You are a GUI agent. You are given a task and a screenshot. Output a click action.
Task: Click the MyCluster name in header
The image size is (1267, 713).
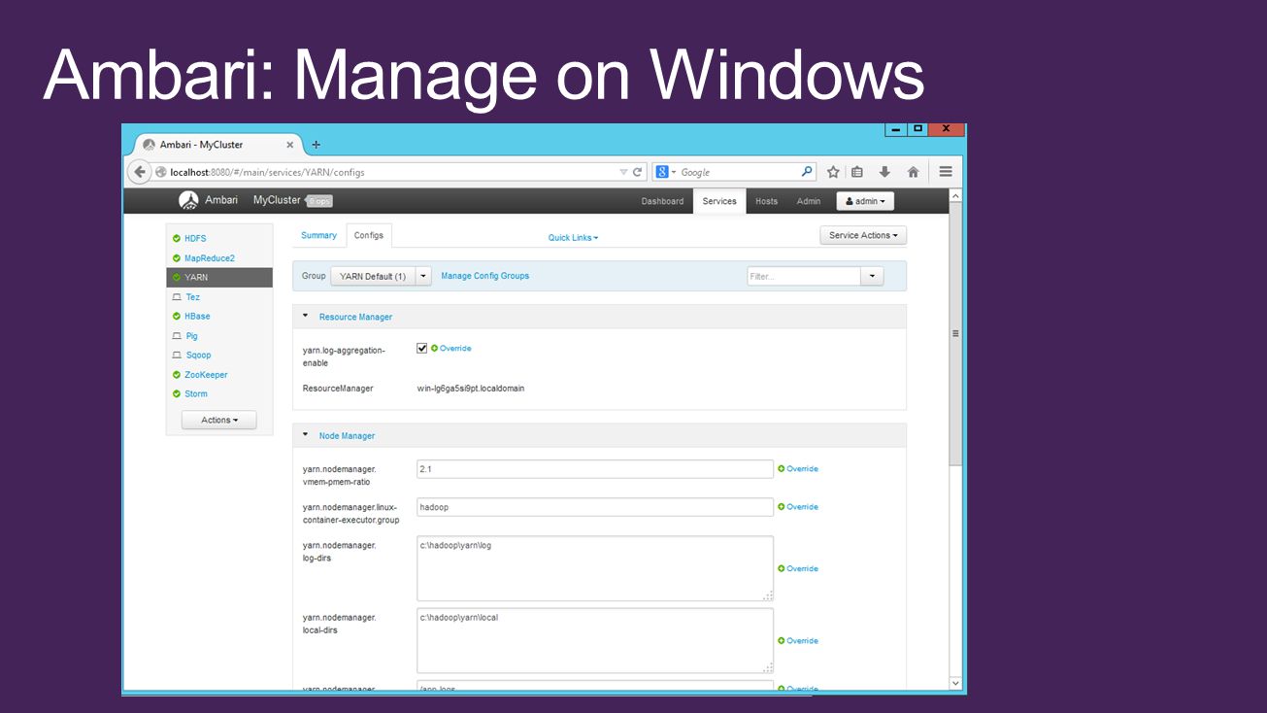pos(277,200)
